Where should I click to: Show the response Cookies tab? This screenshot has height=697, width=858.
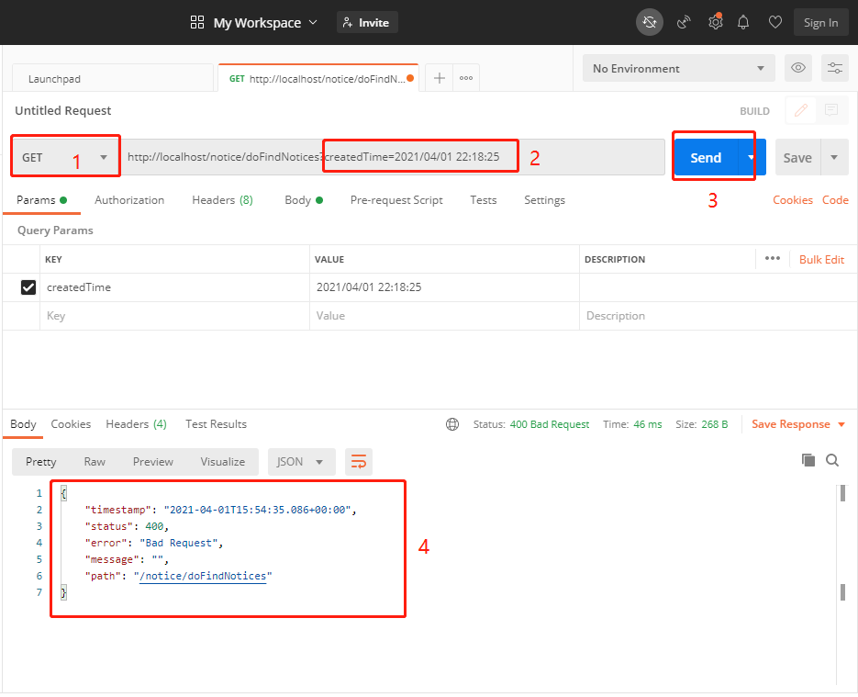[x=71, y=424]
